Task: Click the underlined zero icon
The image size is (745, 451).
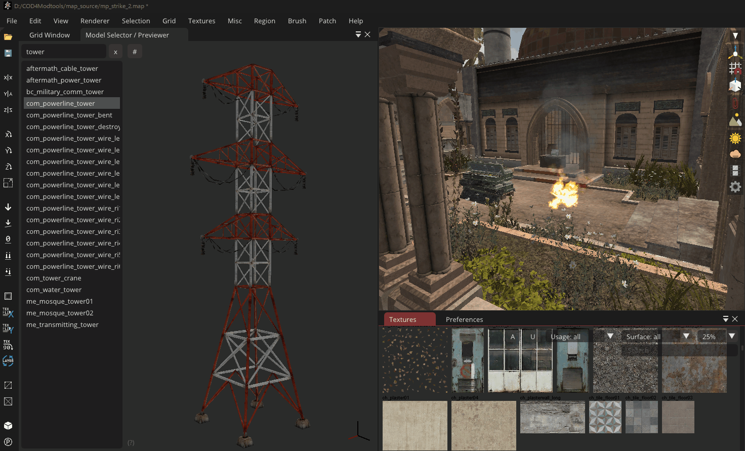Action: coord(8,239)
